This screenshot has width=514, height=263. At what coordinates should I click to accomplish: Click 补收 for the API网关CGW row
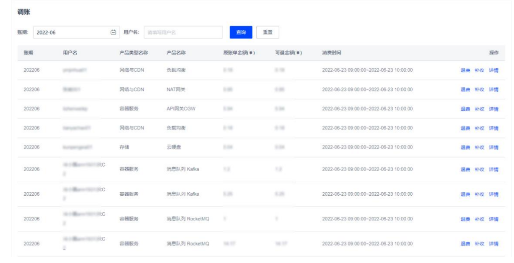click(479, 109)
